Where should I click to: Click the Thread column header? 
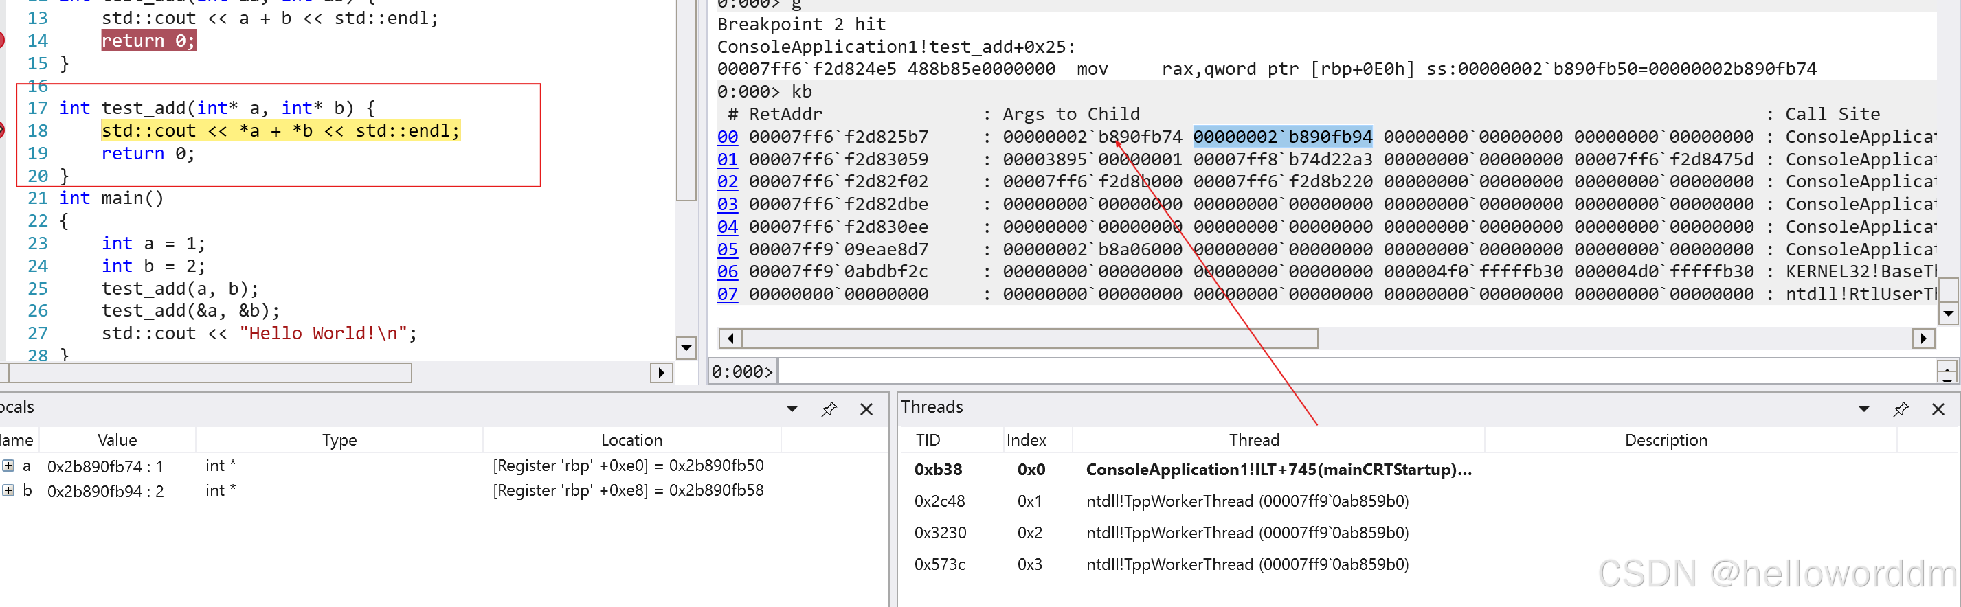click(x=1254, y=439)
